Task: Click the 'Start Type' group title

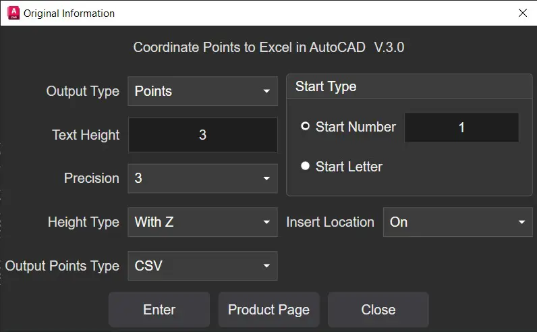Action: click(x=326, y=86)
